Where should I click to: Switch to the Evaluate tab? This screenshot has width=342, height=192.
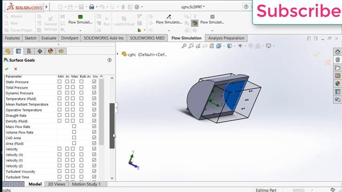[x=49, y=38]
